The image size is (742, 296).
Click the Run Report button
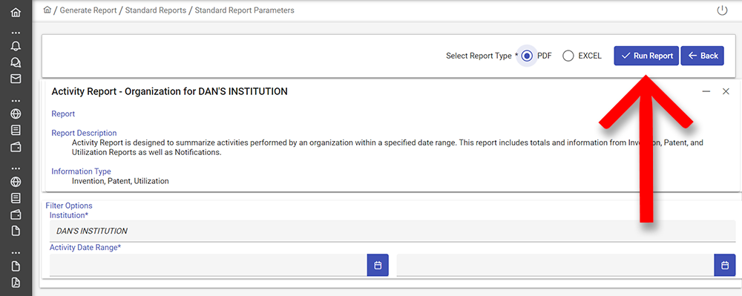(646, 56)
